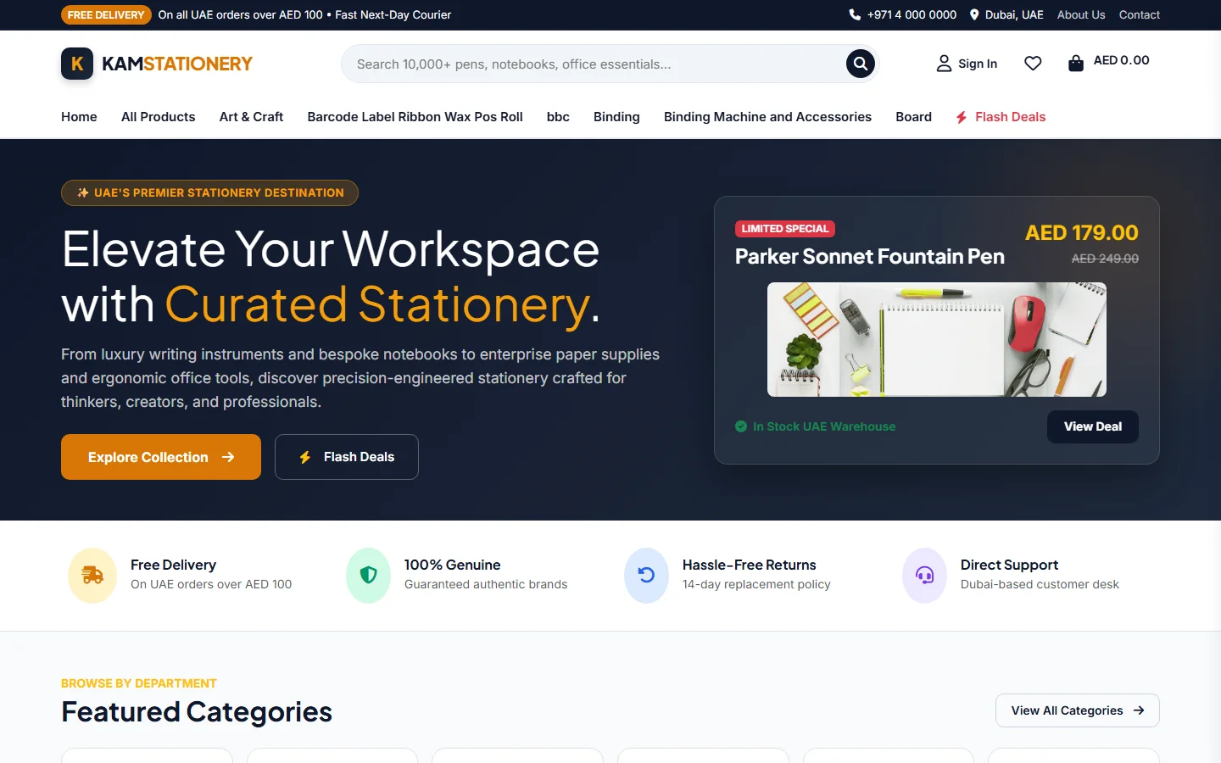Click the AED 0.00 cart total
1221x763 pixels.
point(1122,60)
